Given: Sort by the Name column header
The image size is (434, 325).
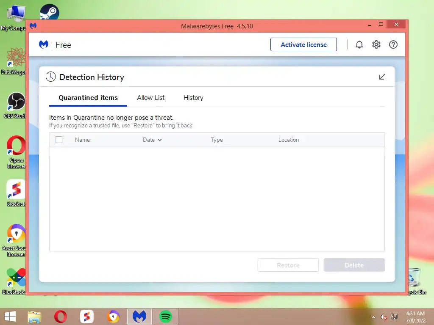Looking at the screenshot, I should [82, 140].
